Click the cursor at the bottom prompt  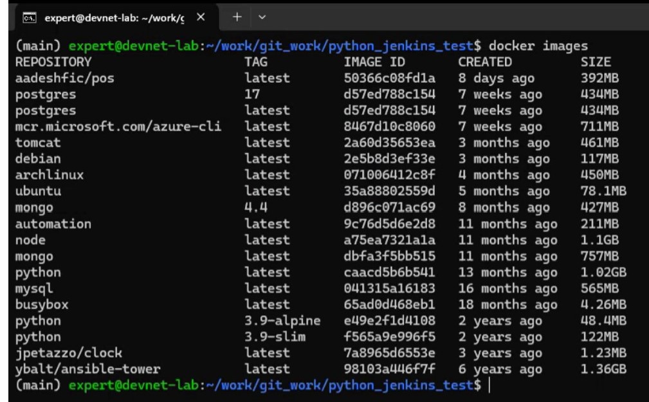pos(489,385)
